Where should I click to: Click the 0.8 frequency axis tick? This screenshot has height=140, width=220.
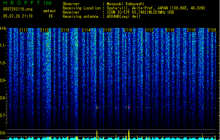pyautogui.click(x=3, y=98)
